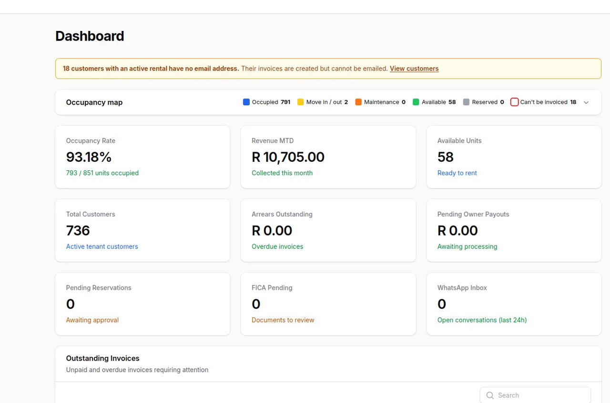Open the Available Units card
The image size is (610, 403).
(514, 157)
